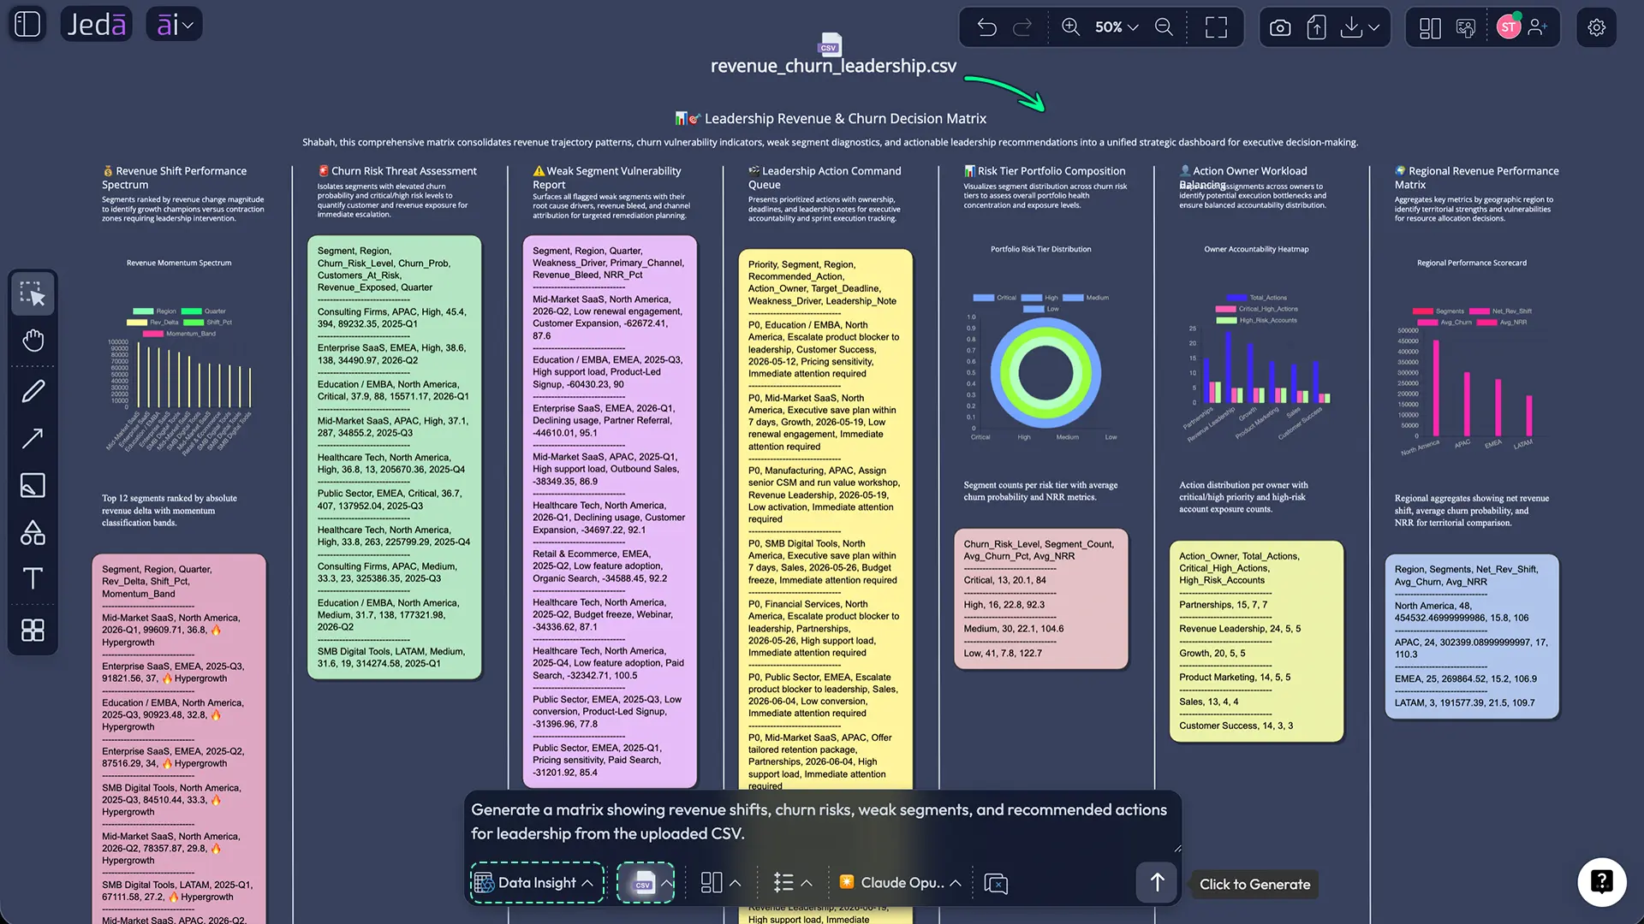Zoom in on the canvas
The image size is (1644, 924).
tap(1070, 27)
